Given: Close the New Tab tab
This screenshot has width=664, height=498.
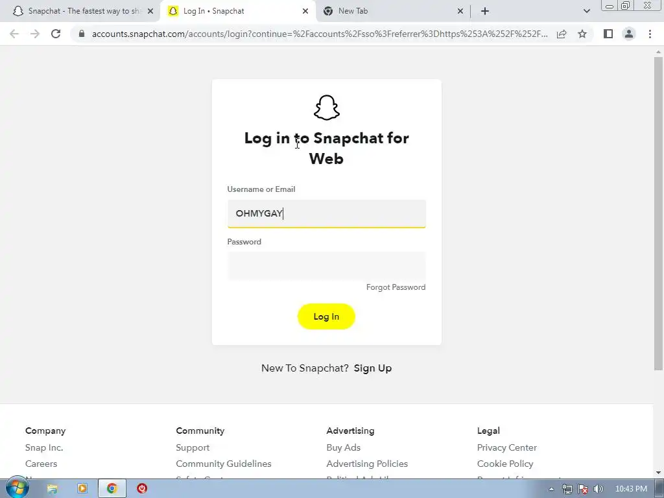Looking at the screenshot, I should [460, 11].
